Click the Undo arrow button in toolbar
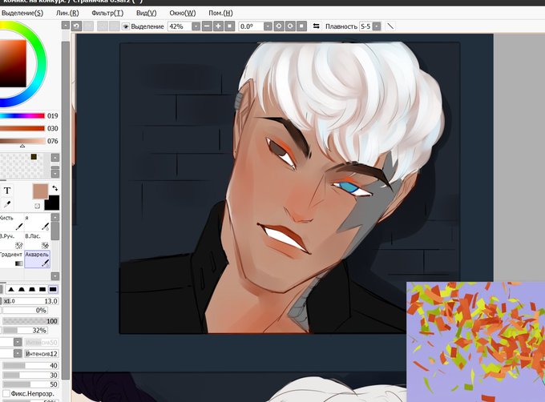 coord(76,26)
